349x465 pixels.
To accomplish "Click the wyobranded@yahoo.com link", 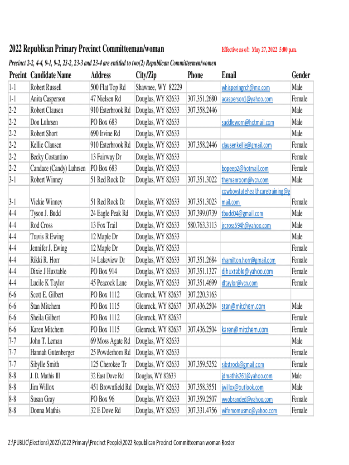I will tap(247, 400).
